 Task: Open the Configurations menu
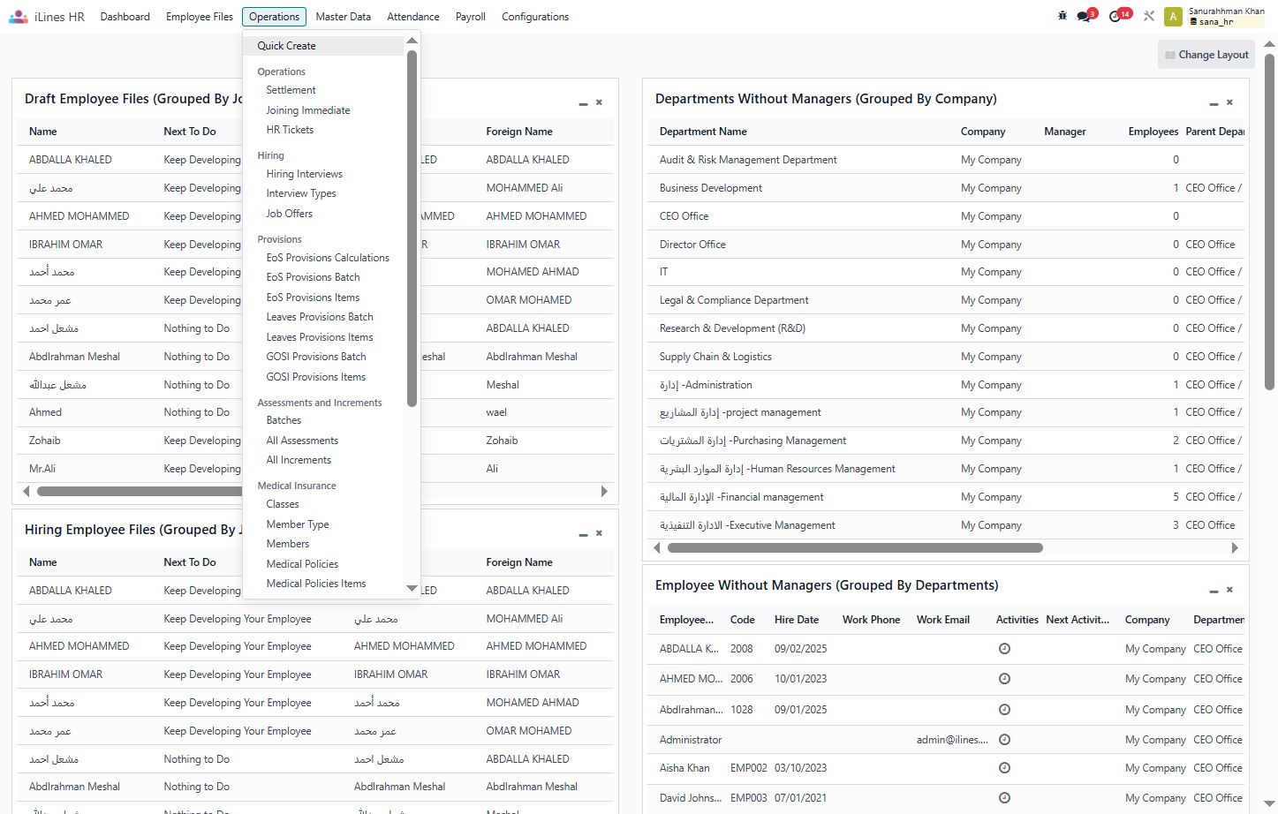pos(535,17)
